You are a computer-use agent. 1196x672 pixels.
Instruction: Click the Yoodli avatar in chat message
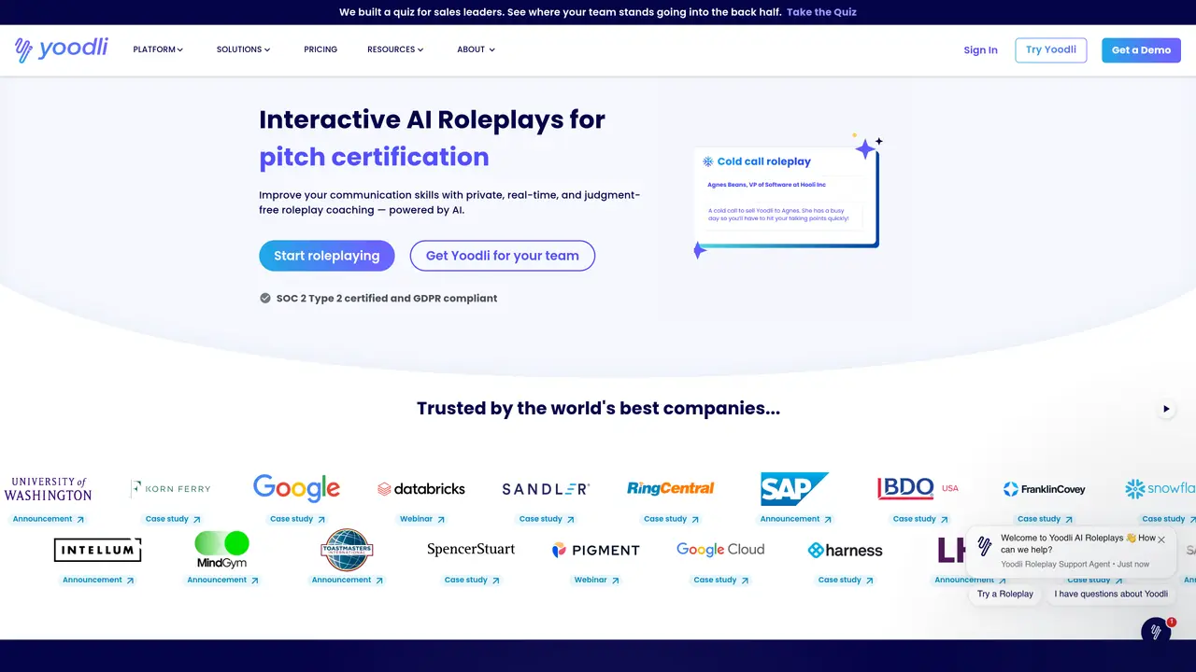coord(984,547)
